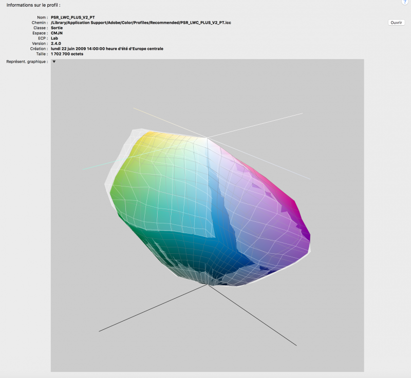
Task: Click the help question mark icon
Action: [405, 2]
